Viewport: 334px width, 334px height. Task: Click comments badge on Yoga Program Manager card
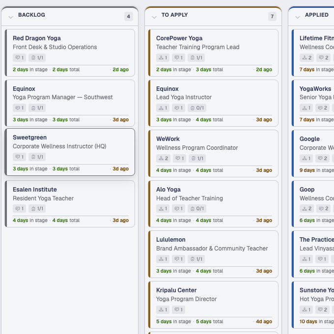[19, 108]
